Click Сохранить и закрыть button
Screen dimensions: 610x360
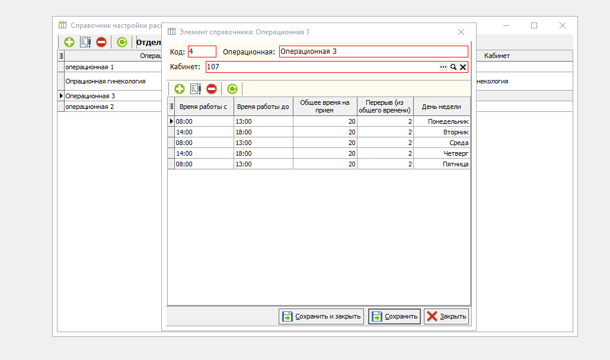[321, 316]
